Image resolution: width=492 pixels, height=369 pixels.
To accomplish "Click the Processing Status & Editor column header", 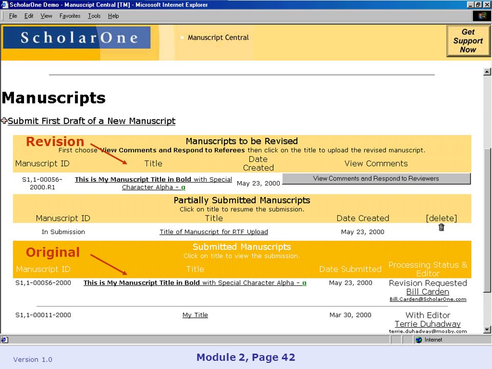I will coord(428,269).
